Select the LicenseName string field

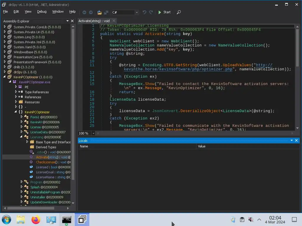(x=53, y=177)
